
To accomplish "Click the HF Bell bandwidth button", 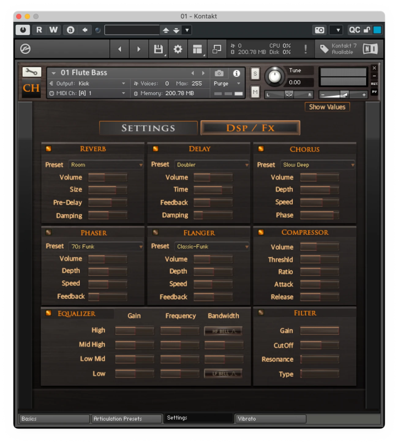I will [223, 331].
